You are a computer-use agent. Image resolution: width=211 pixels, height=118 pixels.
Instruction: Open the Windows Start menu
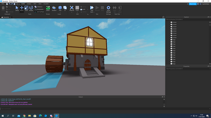pos(2,116)
